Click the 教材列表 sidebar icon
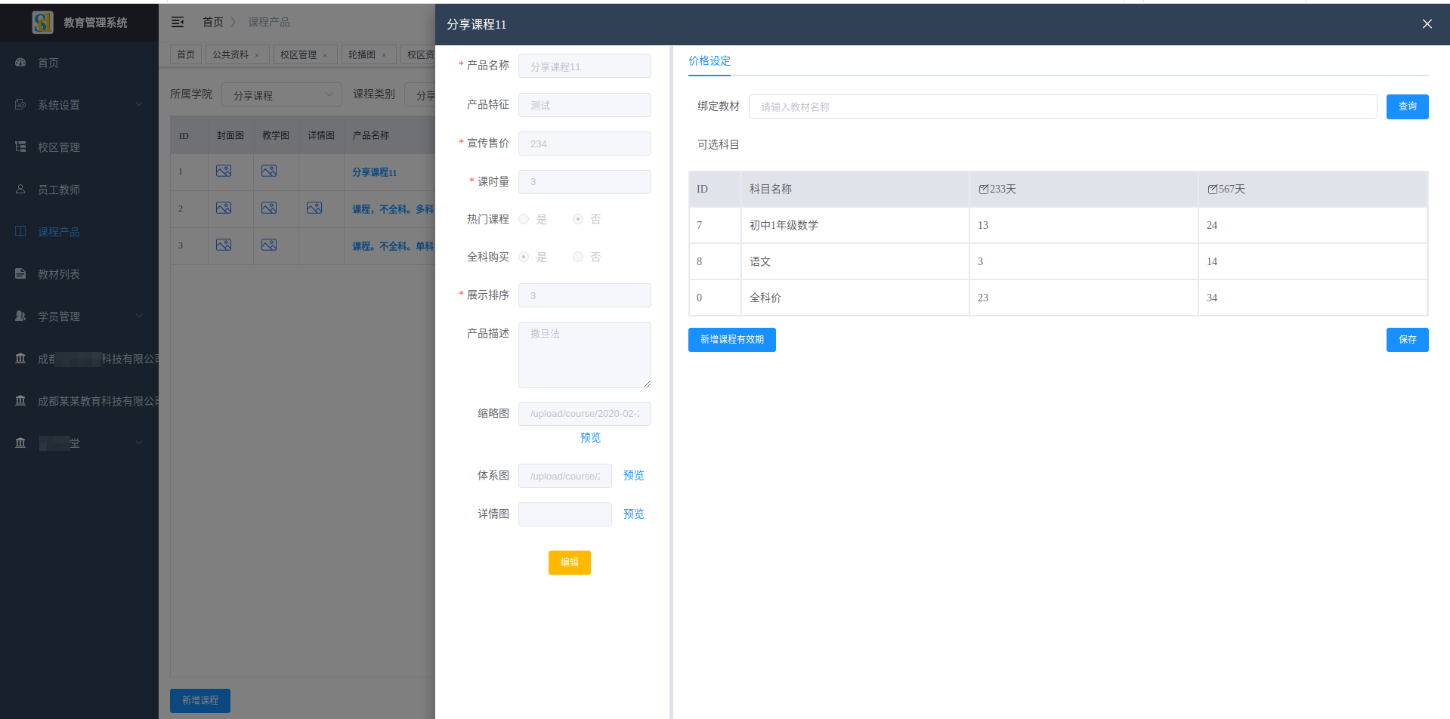Screen dimensions: 1450x719 click(20, 273)
